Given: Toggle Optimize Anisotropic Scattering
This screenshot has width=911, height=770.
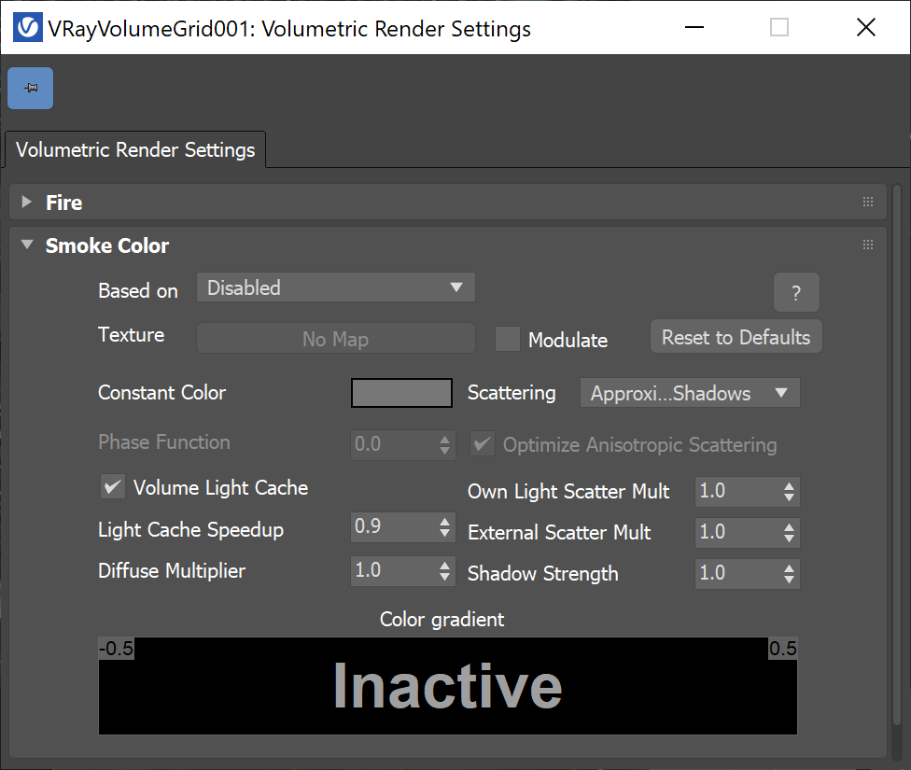Looking at the screenshot, I should click(x=482, y=443).
